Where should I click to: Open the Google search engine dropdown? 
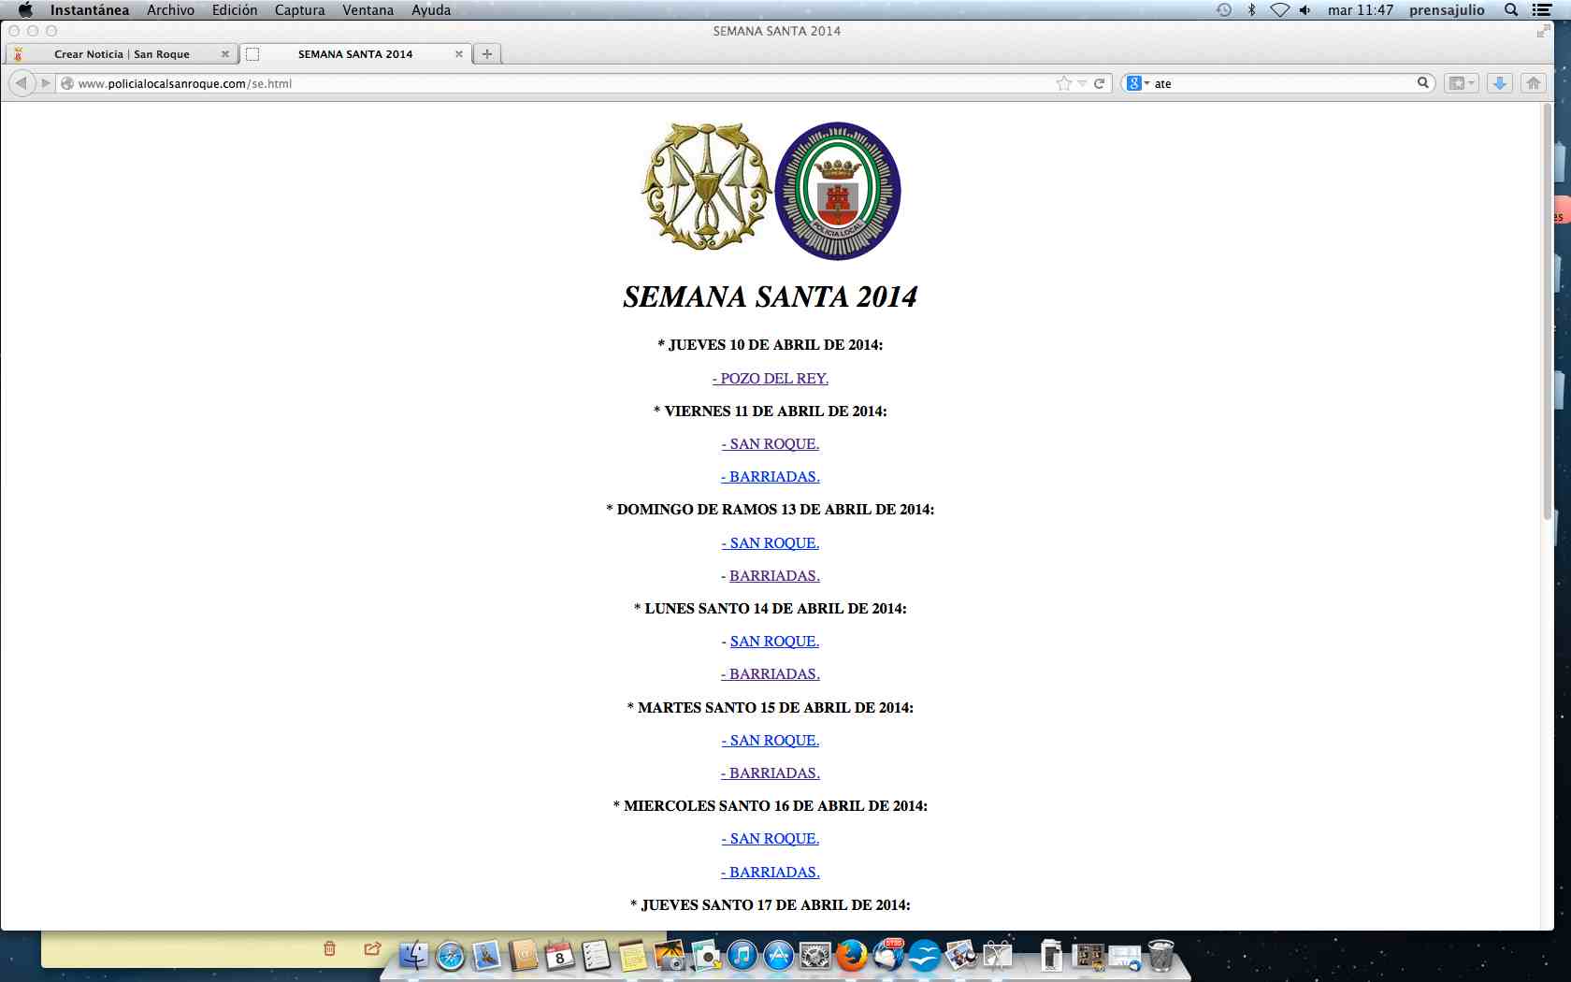click(x=1137, y=83)
